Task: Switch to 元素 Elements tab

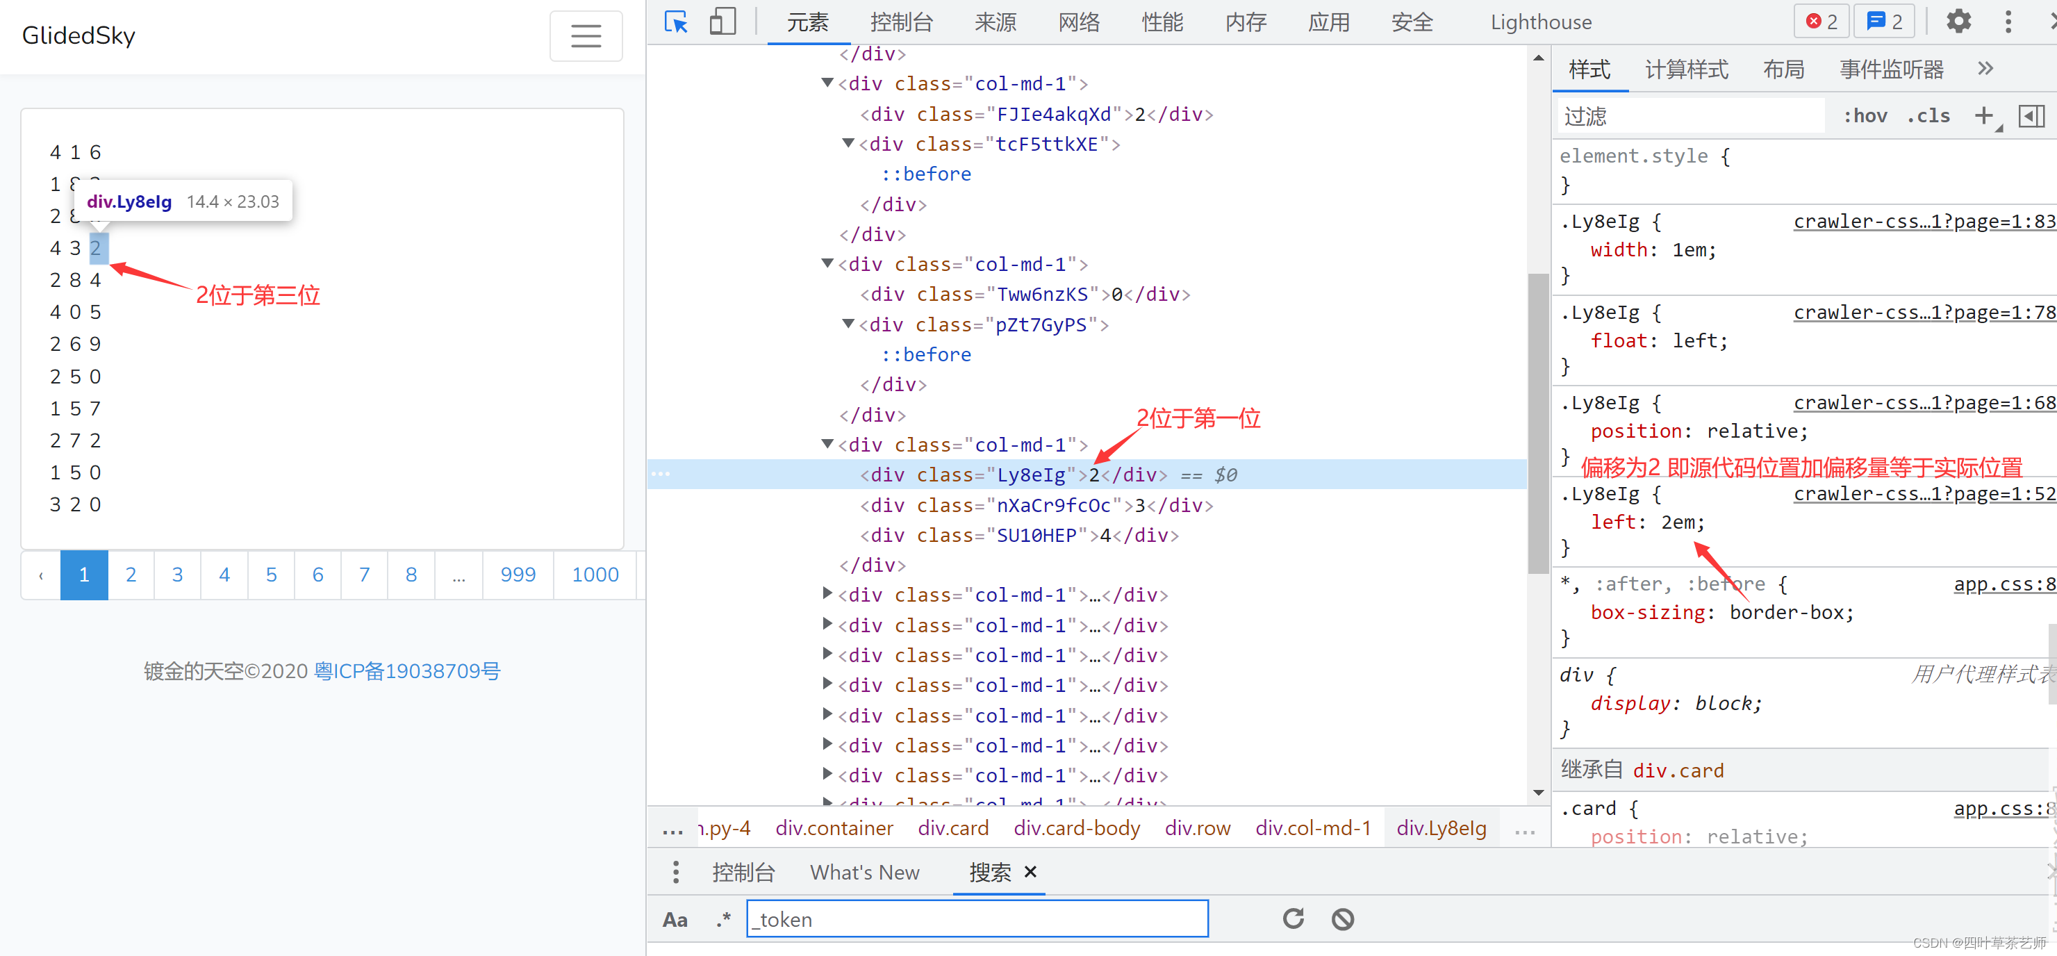Action: pos(808,22)
